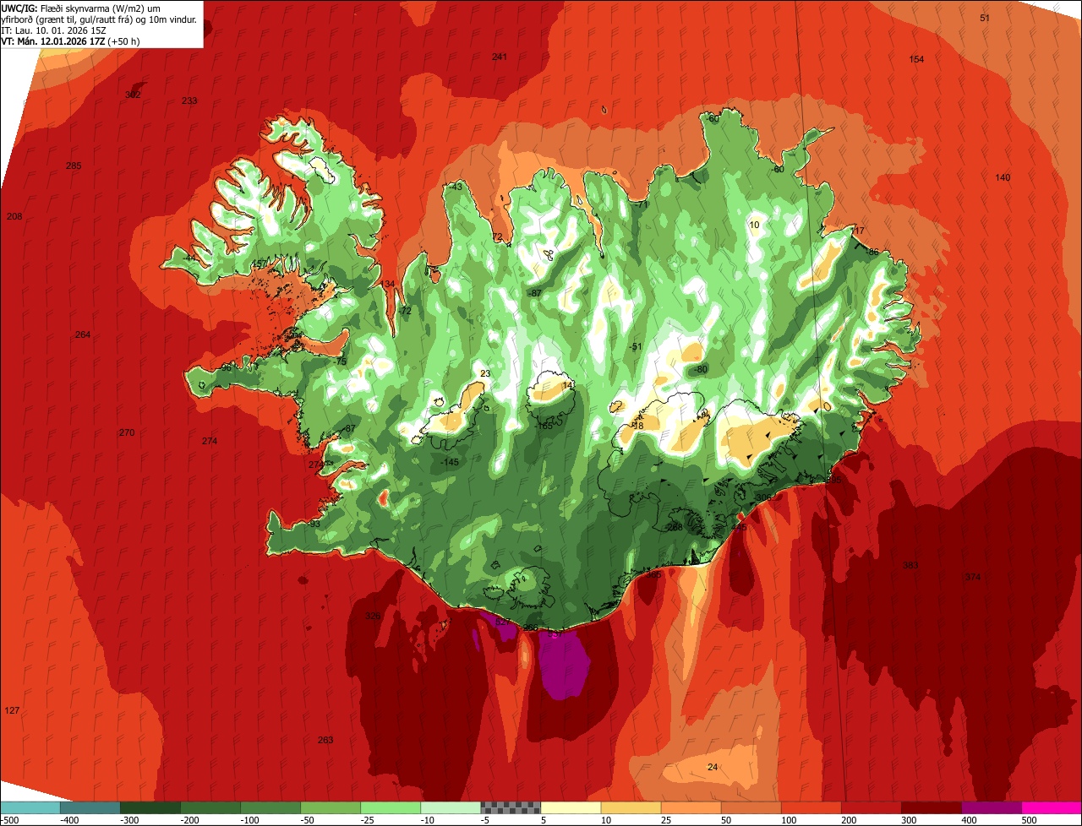Click the green legend swatch -100 to -50
This screenshot has height=826, width=1082.
[x=270, y=807]
